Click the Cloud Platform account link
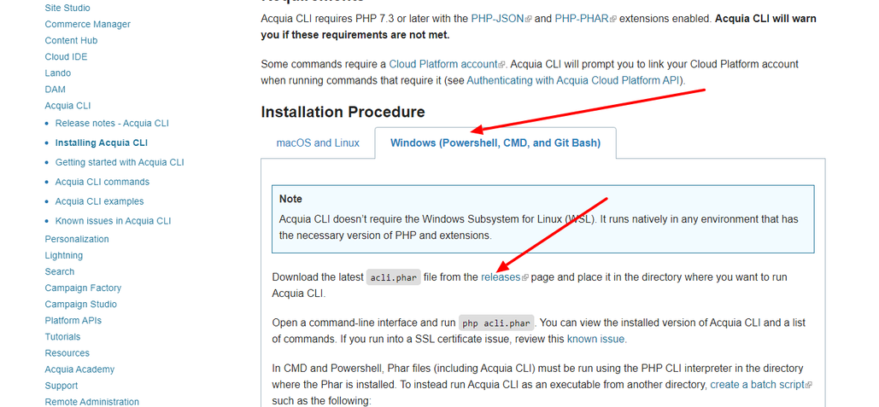879x407 pixels. click(443, 64)
